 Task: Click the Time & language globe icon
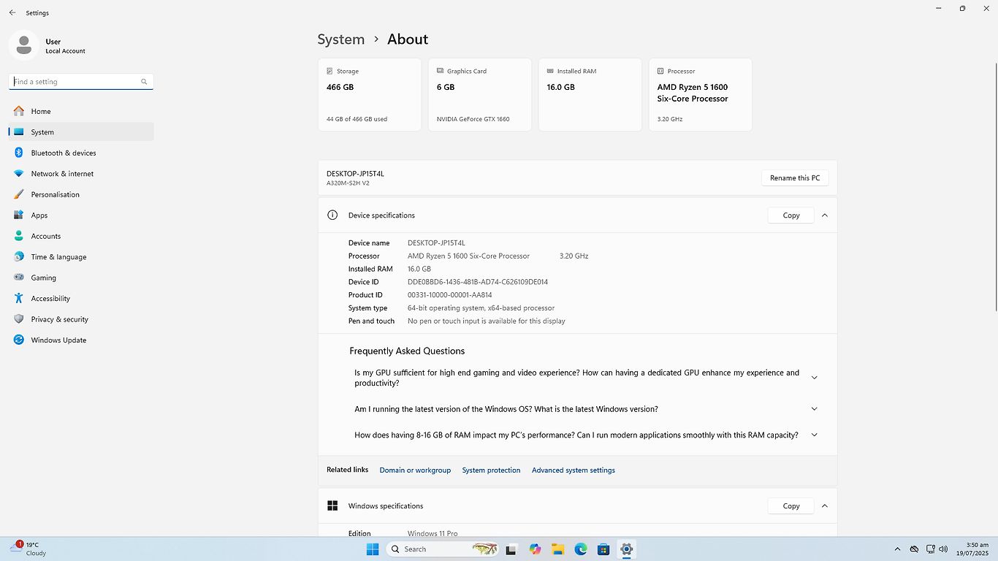pyautogui.click(x=18, y=257)
